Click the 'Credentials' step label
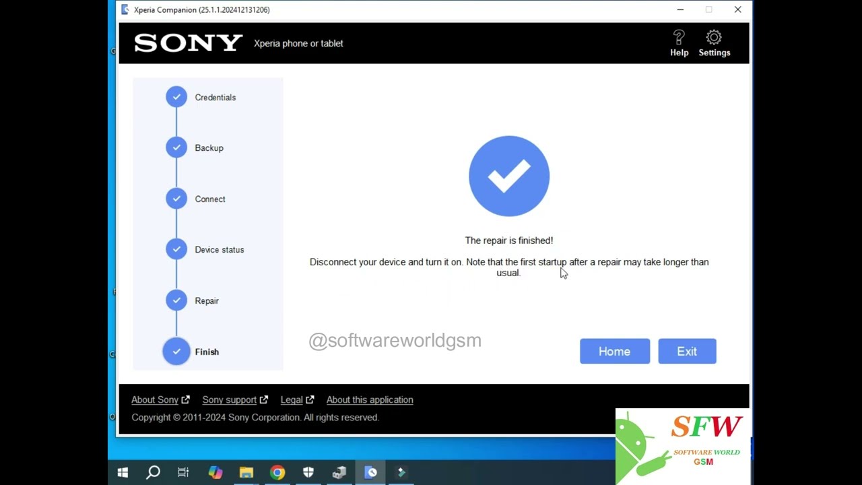Image resolution: width=862 pixels, height=485 pixels. click(x=215, y=97)
